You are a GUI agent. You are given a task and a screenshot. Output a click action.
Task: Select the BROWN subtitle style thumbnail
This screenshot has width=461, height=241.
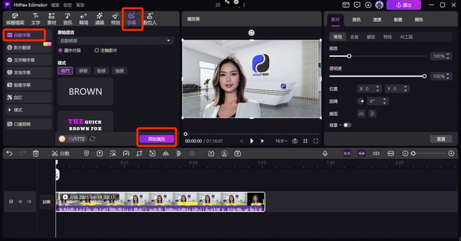click(85, 91)
